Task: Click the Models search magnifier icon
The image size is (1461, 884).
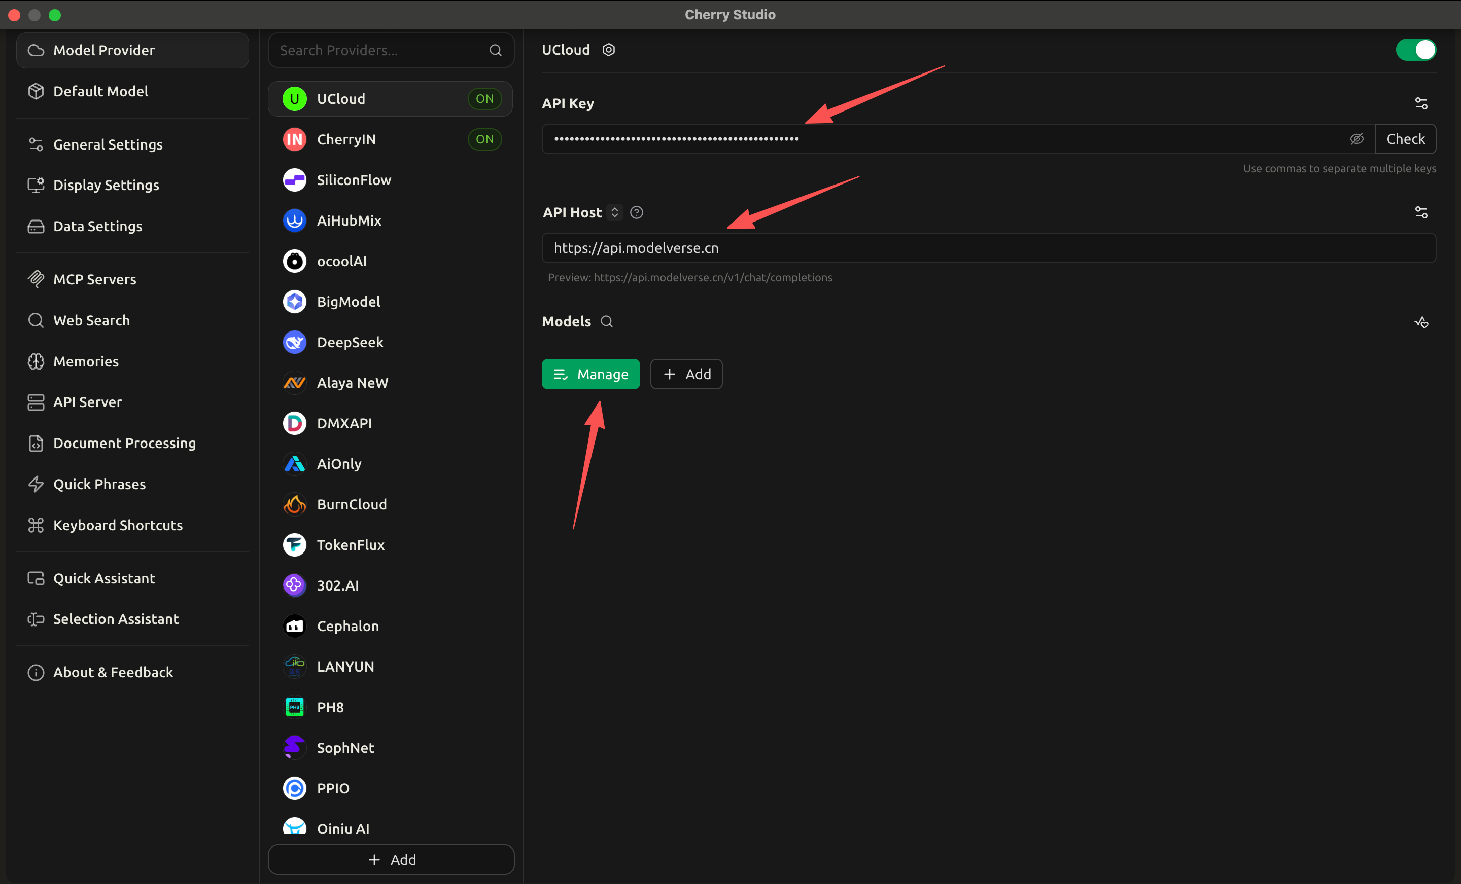Action: (606, 322)
